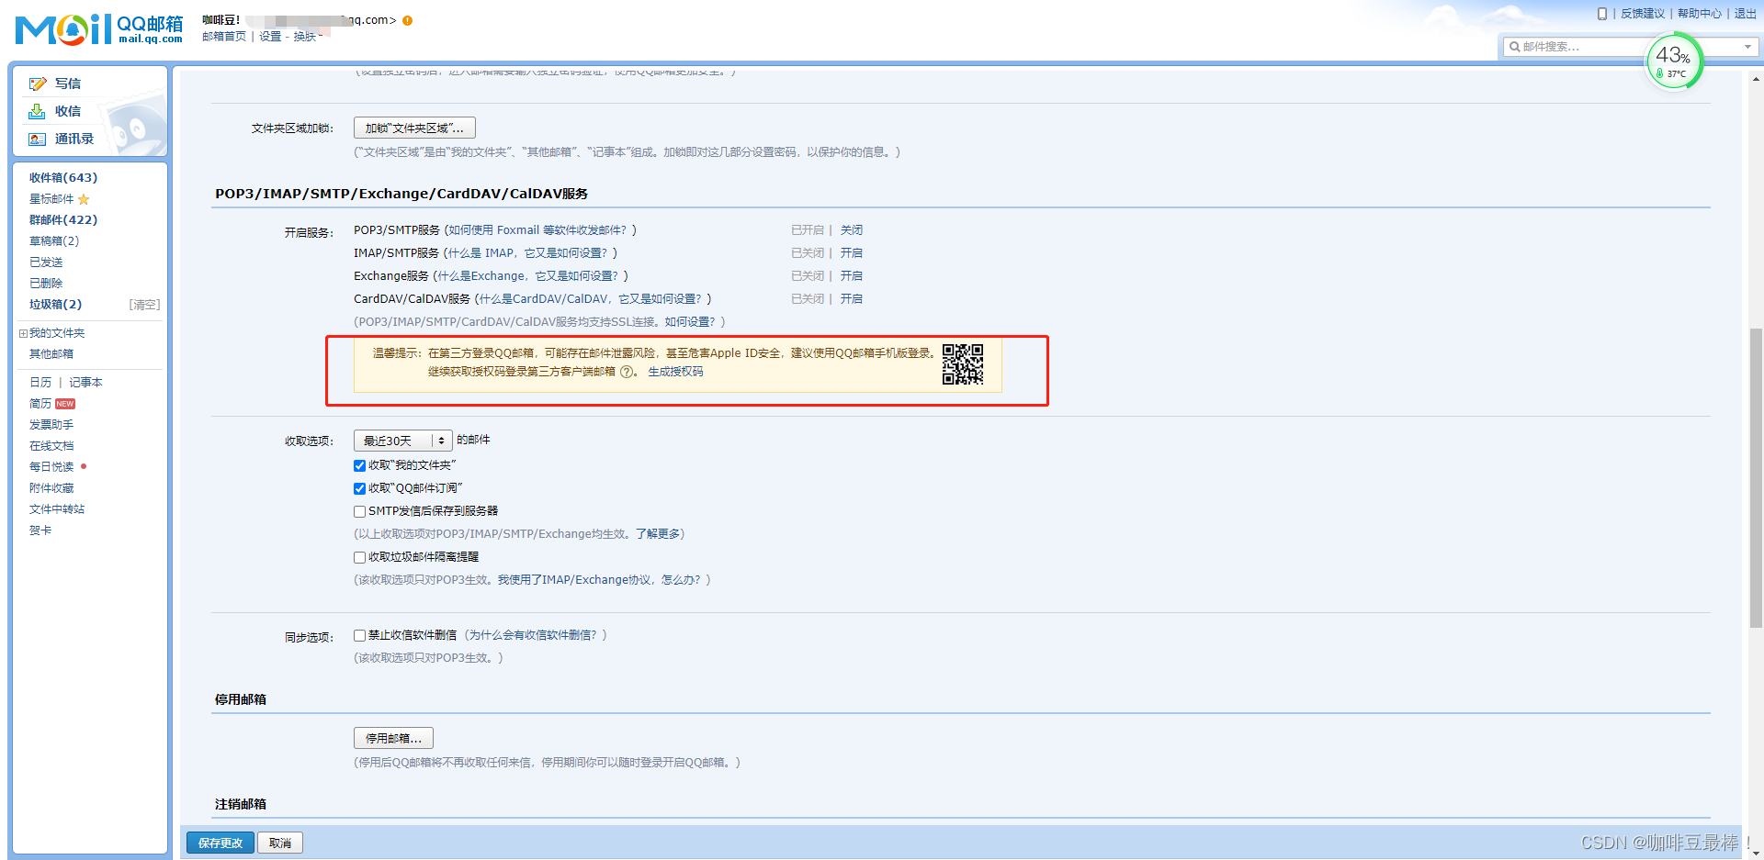Click 反馈建议 link

[x=1643, y=14]
